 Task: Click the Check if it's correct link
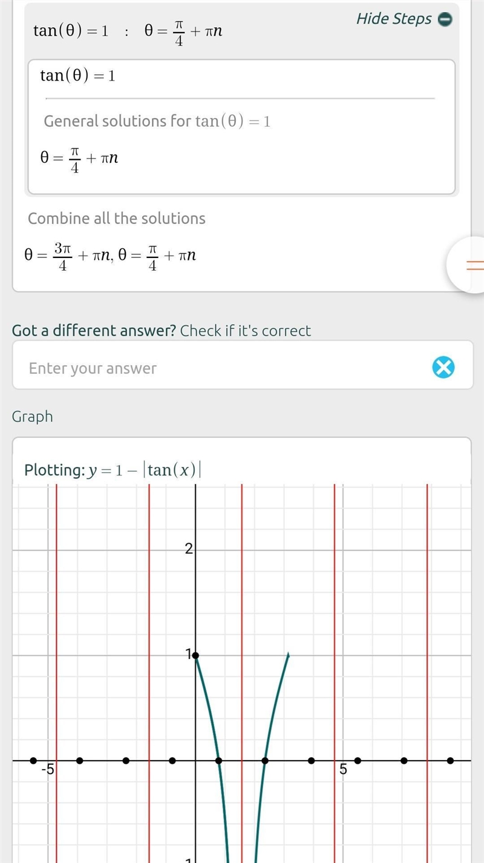[x=246, y=331]
